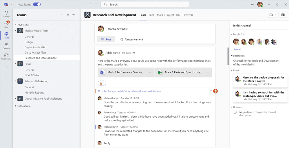The image size is (289, 148).
Task: Open more options for Retail team
Action: [73, 64]
